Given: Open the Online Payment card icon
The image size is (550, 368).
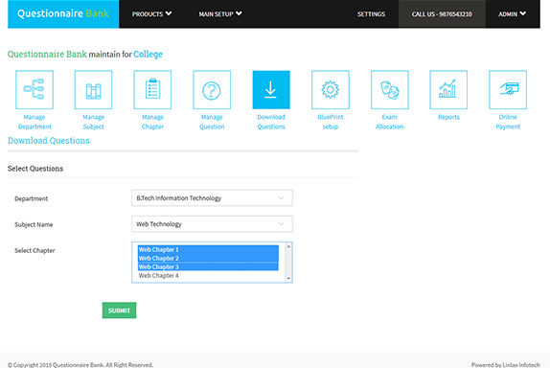Looking at the screenshot, I should [508, 90].
